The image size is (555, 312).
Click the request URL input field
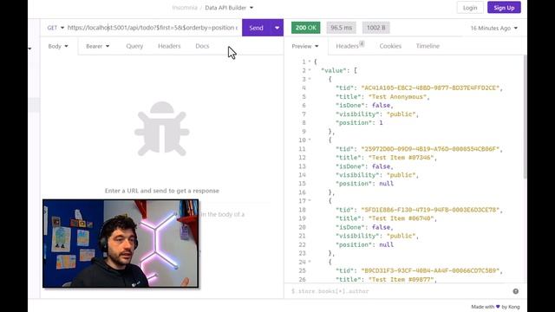153,28
